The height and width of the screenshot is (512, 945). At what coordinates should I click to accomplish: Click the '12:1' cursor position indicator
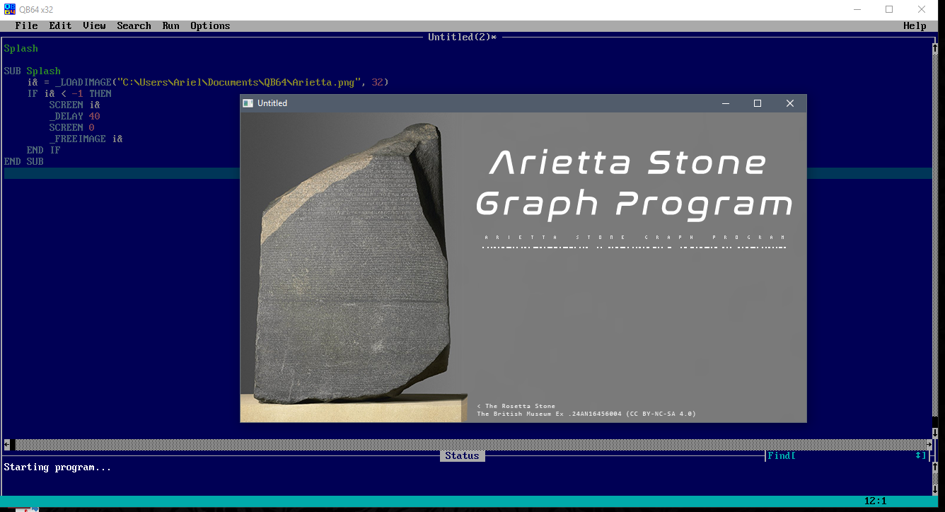pos(875,501)
